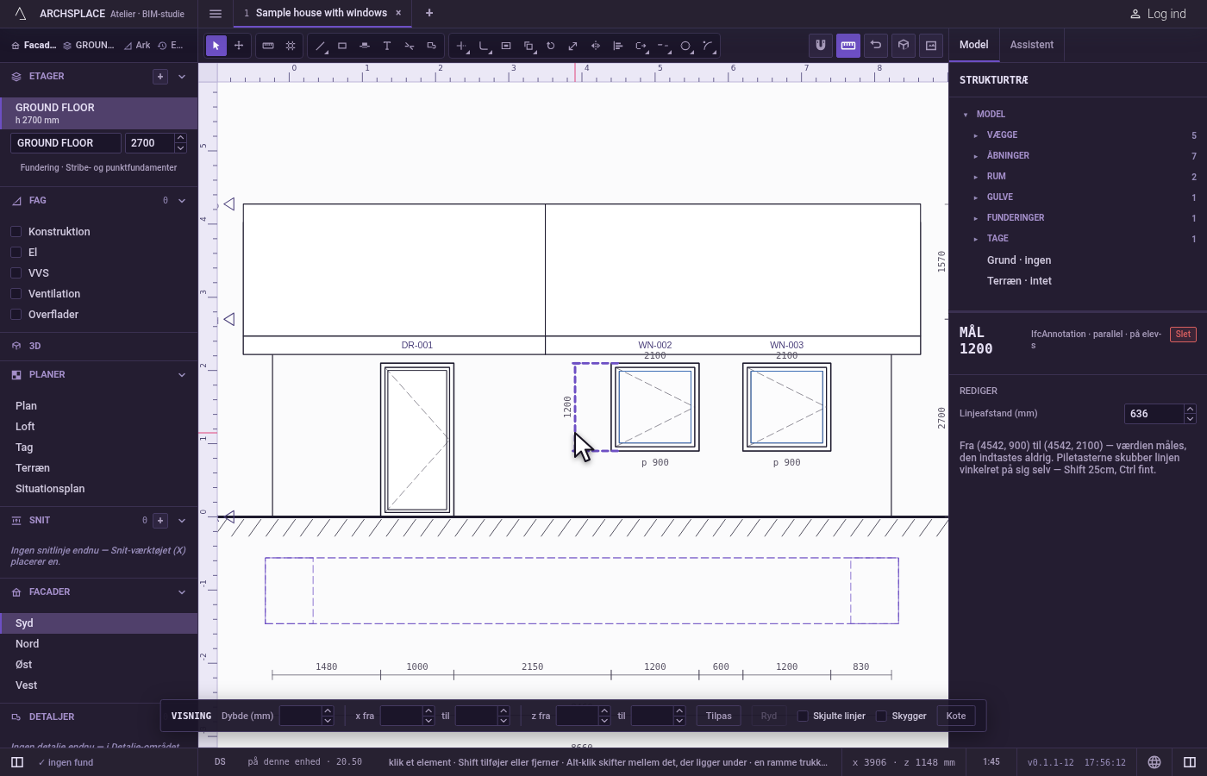Turn on the Skygger checkbox
1207x776 pixels.
tap(881, 716)
